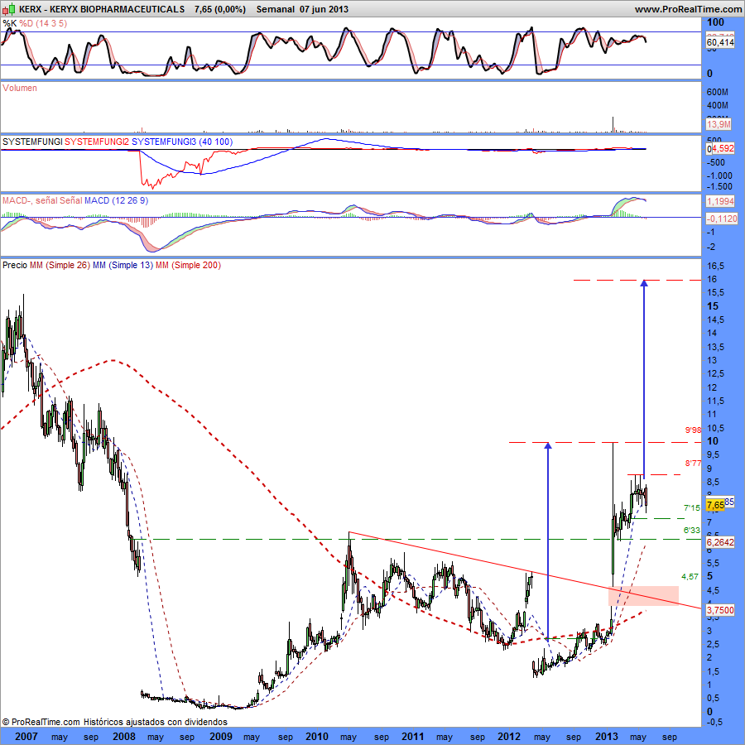
Task: Click the 07 jun 2013 date in header
Action: click(324, 9)
